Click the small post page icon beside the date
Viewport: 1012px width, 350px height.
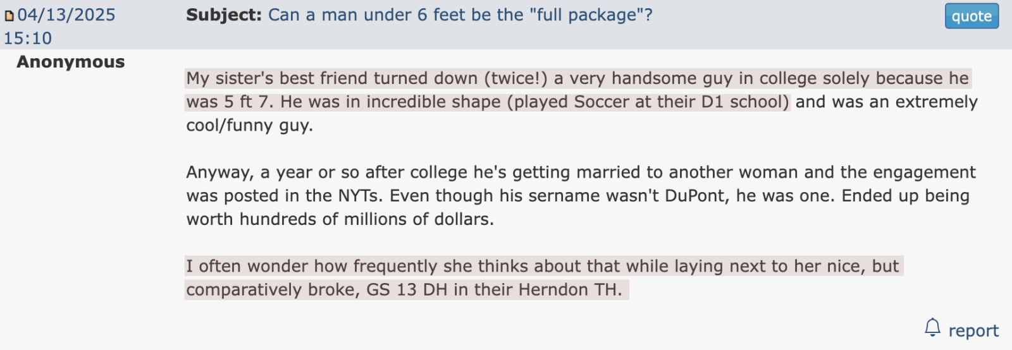(x=9, y=16)
